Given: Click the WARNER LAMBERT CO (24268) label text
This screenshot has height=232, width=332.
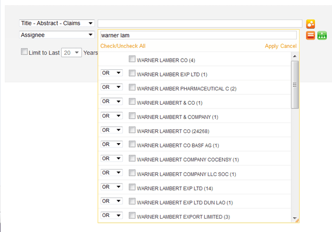Looking at the screenshot, I should 173,131.
